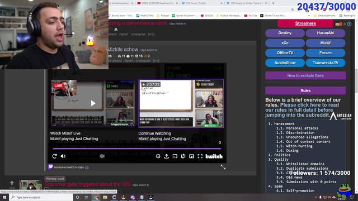Open the Twitch player settings gear
This screenshot has width=358, height=201.
pos(158,156)
